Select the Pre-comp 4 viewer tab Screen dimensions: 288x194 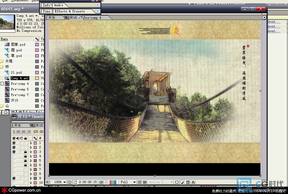click(92, 18)
